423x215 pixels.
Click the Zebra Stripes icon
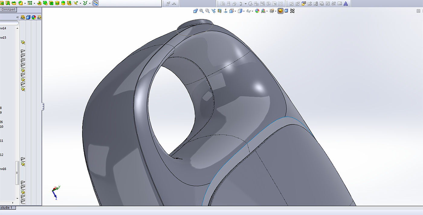pyautogui.click(x=292, y=11)
